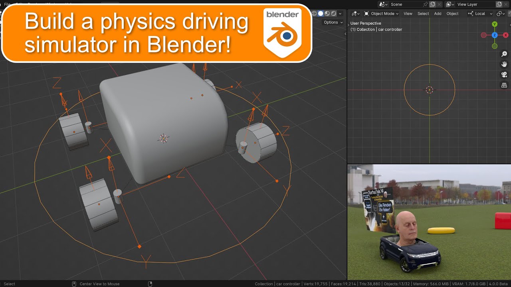This screenshot has height=287, width=511.
Task: Open the shading options dropdown arrow
Action: tap(341, 14)
